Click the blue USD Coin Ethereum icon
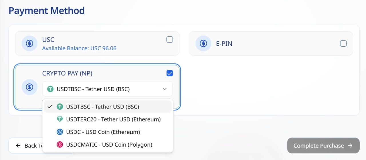 [x=59, y=132]
